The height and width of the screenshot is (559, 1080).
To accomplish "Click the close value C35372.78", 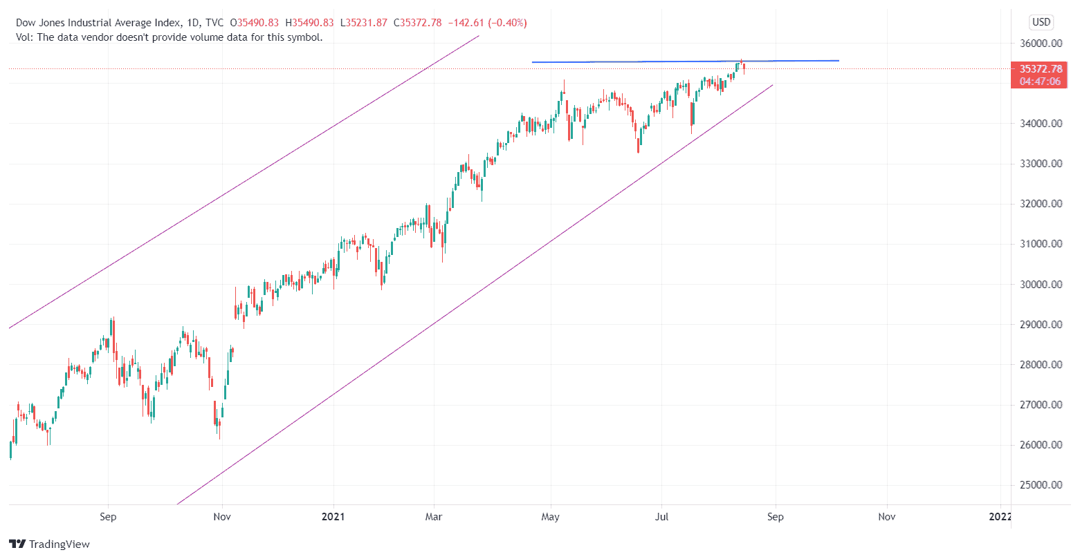I will pyautogui.click(x=417, y=23).
